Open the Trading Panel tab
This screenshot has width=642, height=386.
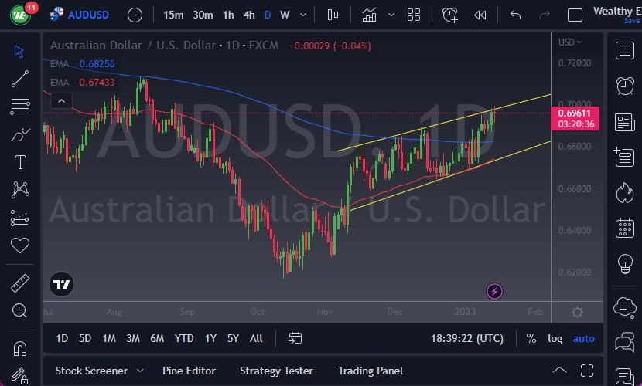pos(371,371)
